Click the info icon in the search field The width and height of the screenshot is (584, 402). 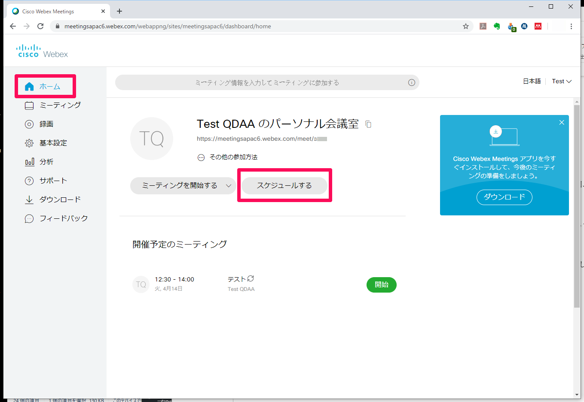pos(412,82)
